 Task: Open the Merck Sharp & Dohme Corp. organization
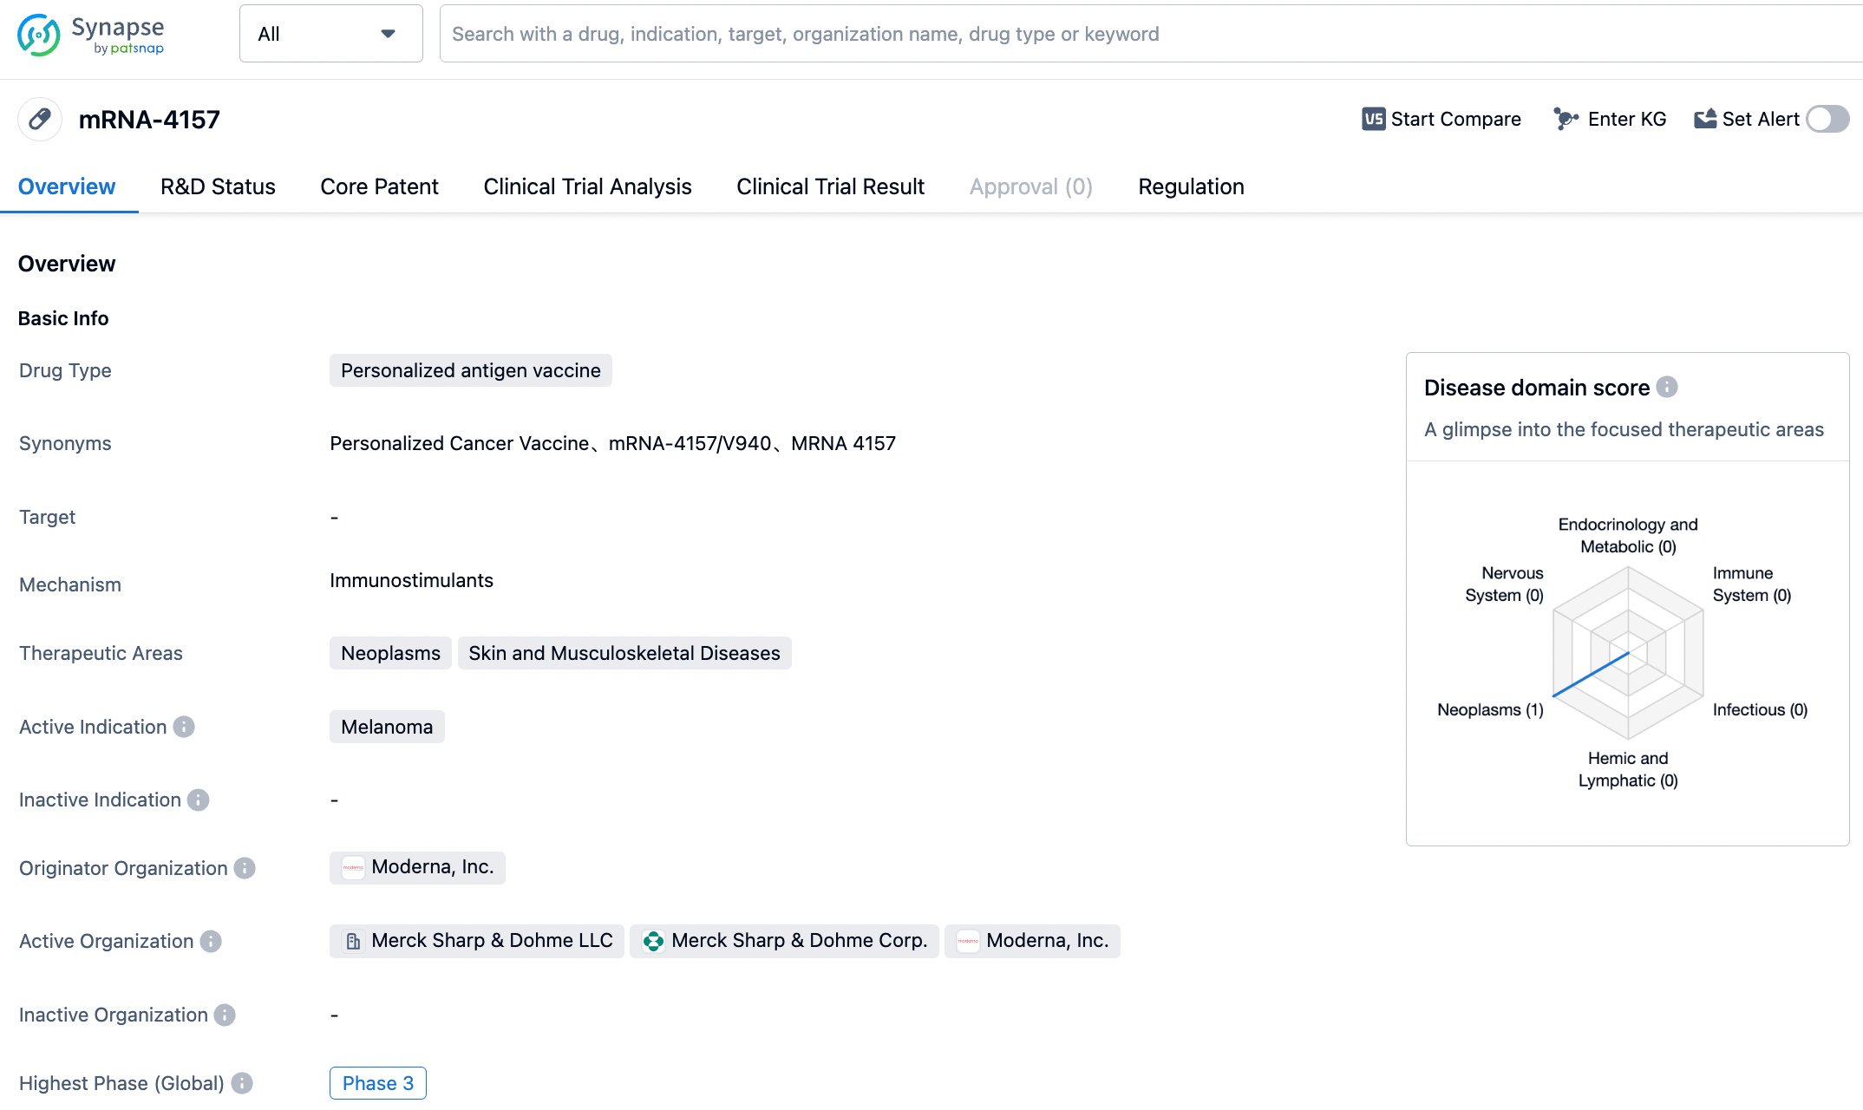(x=784, y=941)
